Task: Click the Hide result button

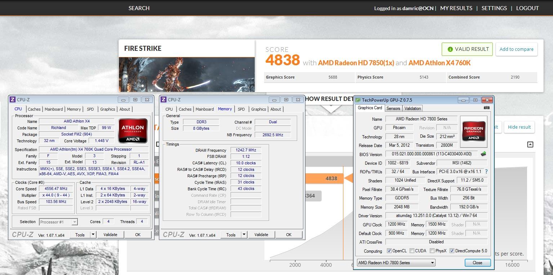Action: pyautogui.click(x=519, y=127)
